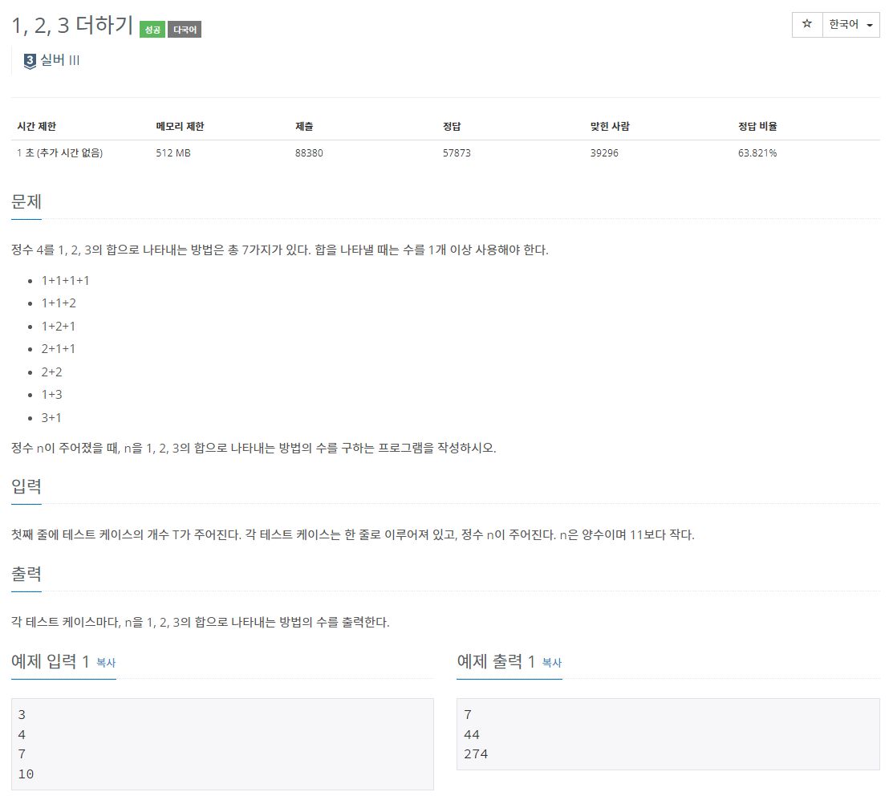This screenshot has height=796, width=889.
Task: Click the 맞힌 사람 value 39296
Action: tap(604, 153)
